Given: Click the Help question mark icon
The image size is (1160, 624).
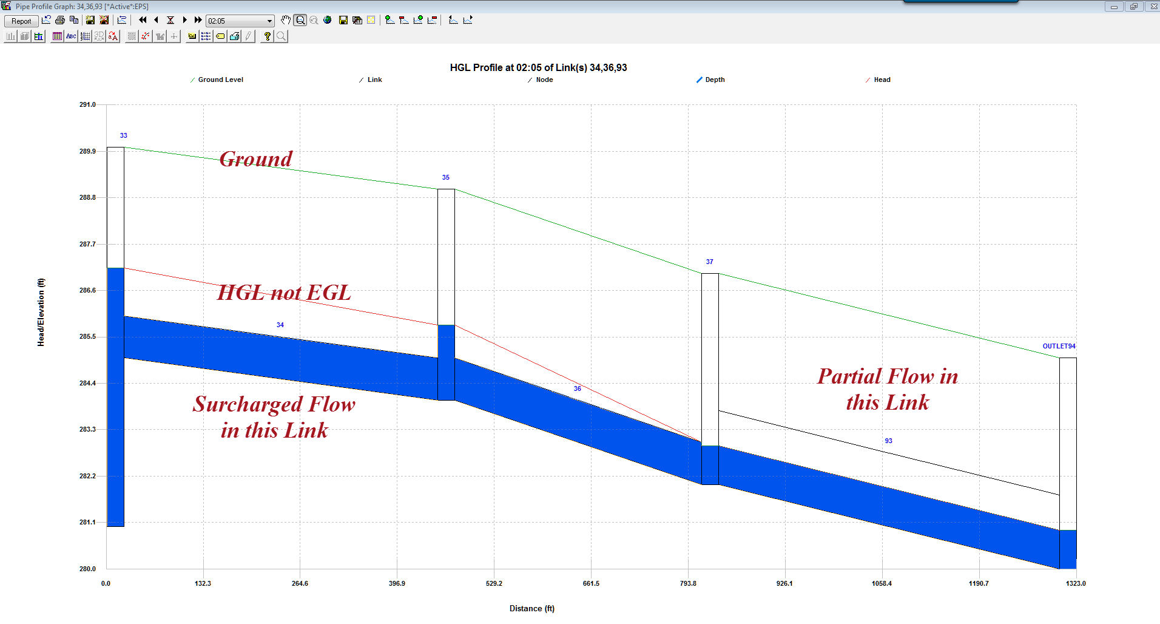Looking at the screenshot, I should pyautogui.click(x=266, y=36).
